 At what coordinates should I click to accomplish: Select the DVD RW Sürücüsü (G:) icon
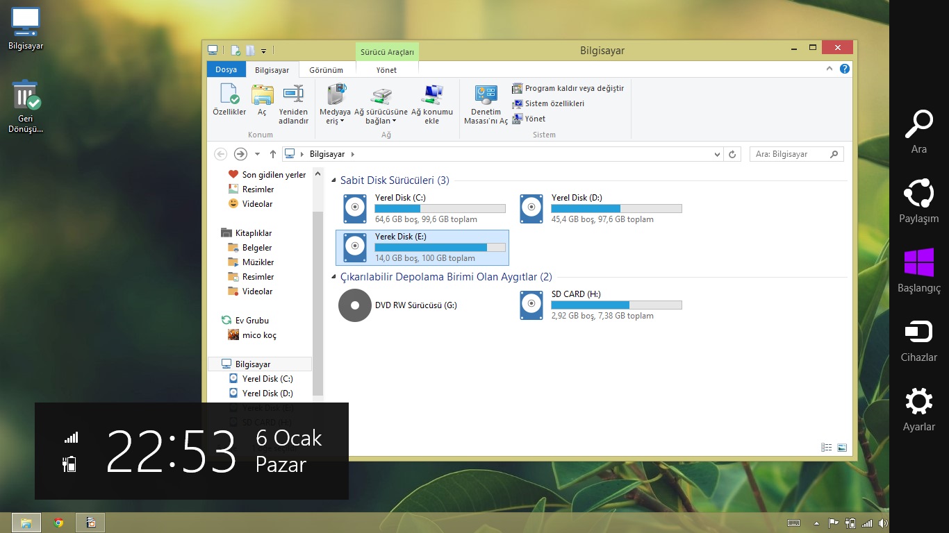pos(355,305)
